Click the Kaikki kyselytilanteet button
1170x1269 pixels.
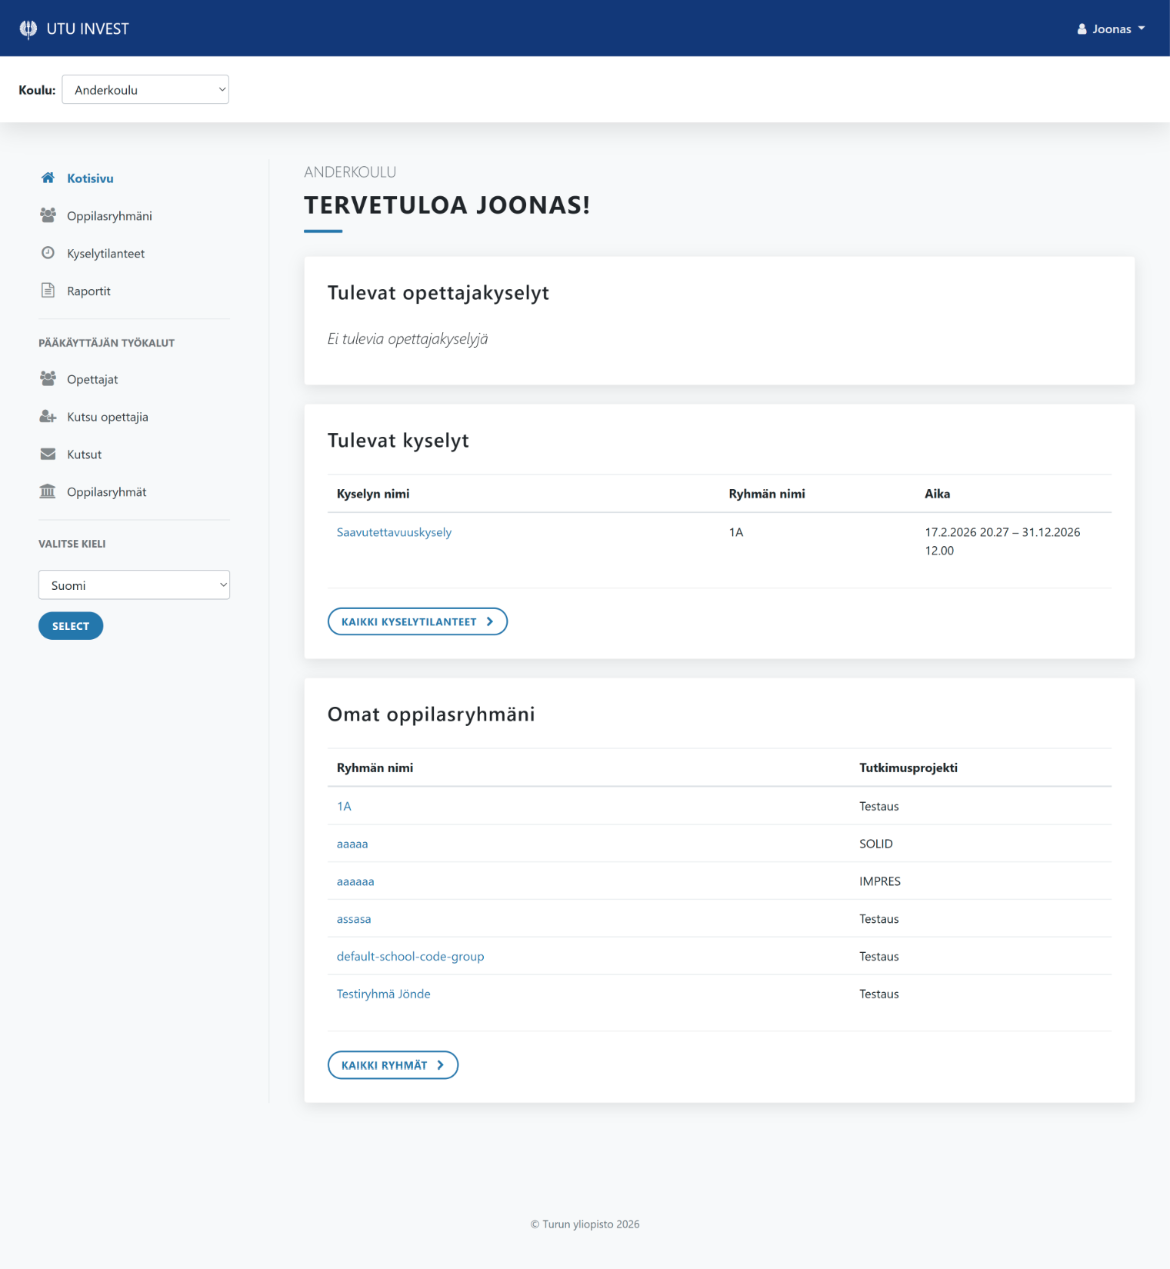pyautogui.click(x=418, y=621)
